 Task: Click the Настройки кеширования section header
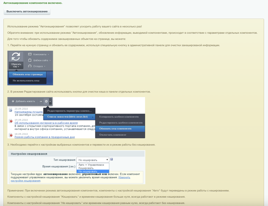[x=76, y=154]
